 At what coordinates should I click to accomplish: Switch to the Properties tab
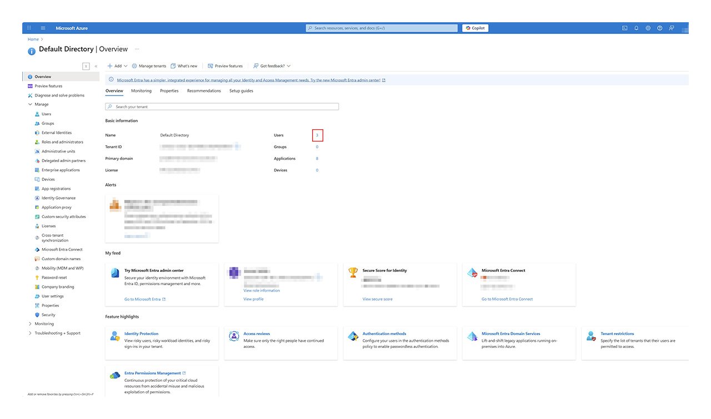click(169, 91)
